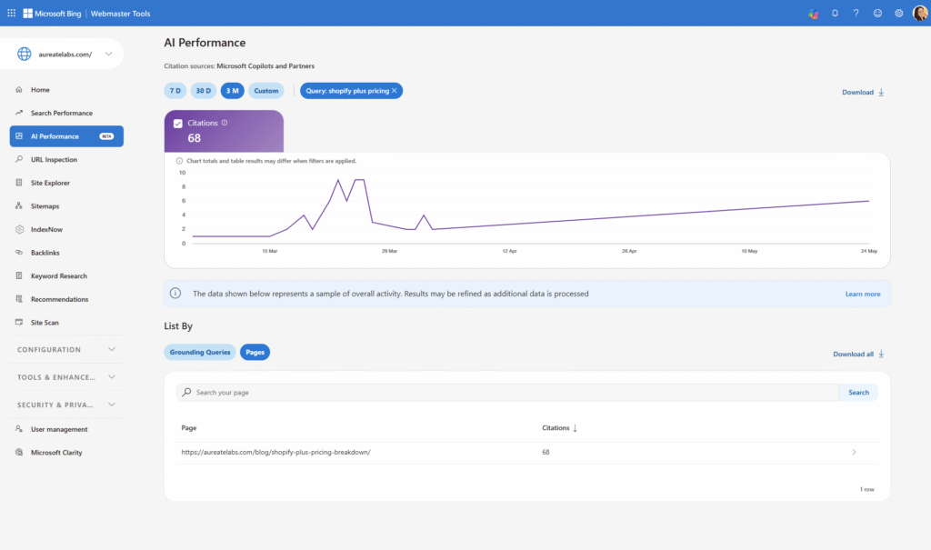
Task: Switch to Grounding Queries list
Action: pyautogui.click(x=200, y=352)
